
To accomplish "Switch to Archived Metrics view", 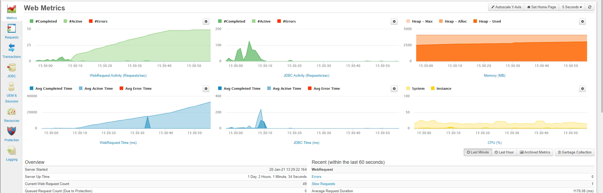I will pyautogui.click(x=535, y=152).
